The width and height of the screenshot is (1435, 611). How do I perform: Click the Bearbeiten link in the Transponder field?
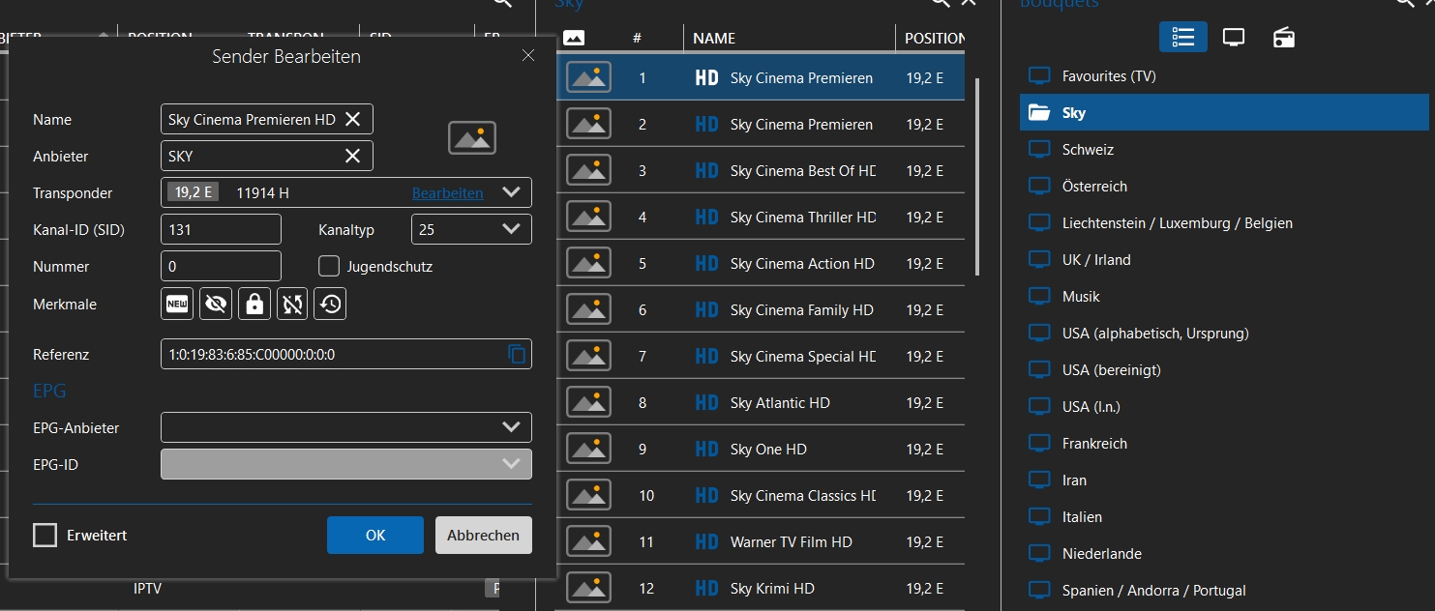click(448, 193)
